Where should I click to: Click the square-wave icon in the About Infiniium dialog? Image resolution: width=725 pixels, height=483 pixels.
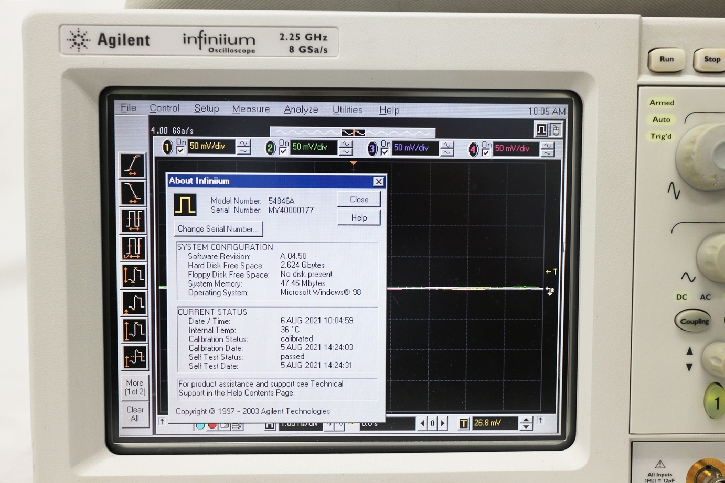185,204
